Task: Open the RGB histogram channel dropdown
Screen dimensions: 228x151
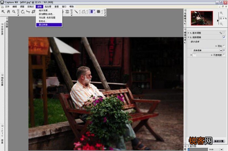Action: pyautogui.click(x=221, y=149)
